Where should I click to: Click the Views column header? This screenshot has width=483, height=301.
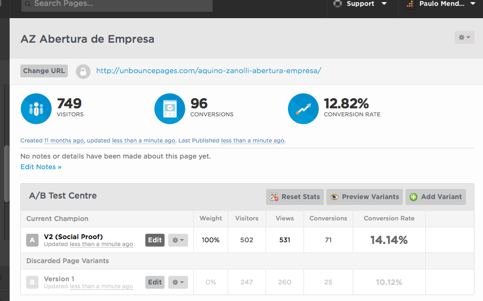tap(285, 218)
